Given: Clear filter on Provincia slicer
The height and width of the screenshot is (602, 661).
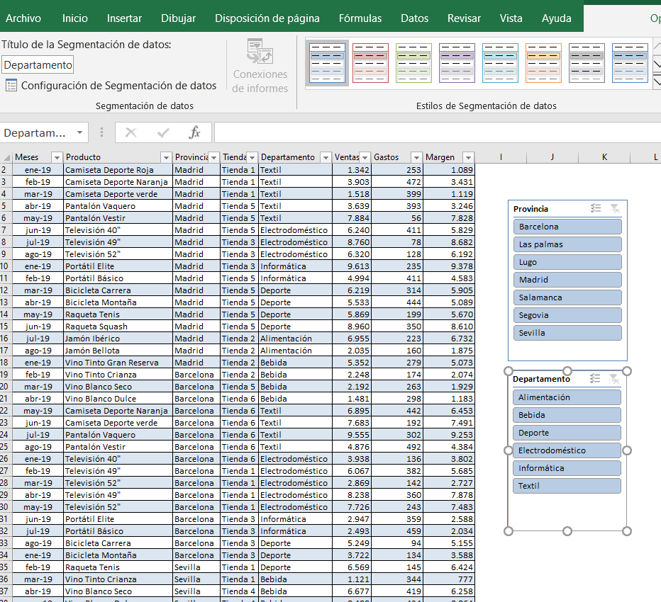Looking at the screenshot, I should pyautogui.click(x=615, y=208).
